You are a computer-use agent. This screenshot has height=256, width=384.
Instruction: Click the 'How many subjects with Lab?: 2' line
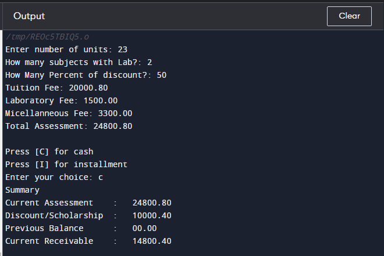[79, 62]
